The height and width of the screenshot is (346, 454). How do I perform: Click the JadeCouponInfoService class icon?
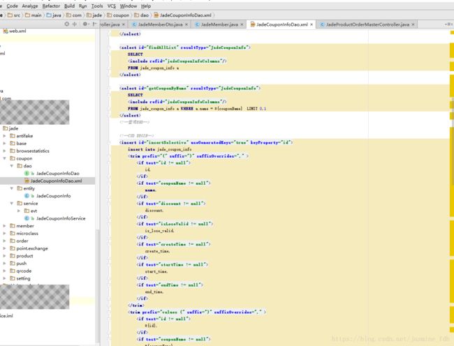27,218
